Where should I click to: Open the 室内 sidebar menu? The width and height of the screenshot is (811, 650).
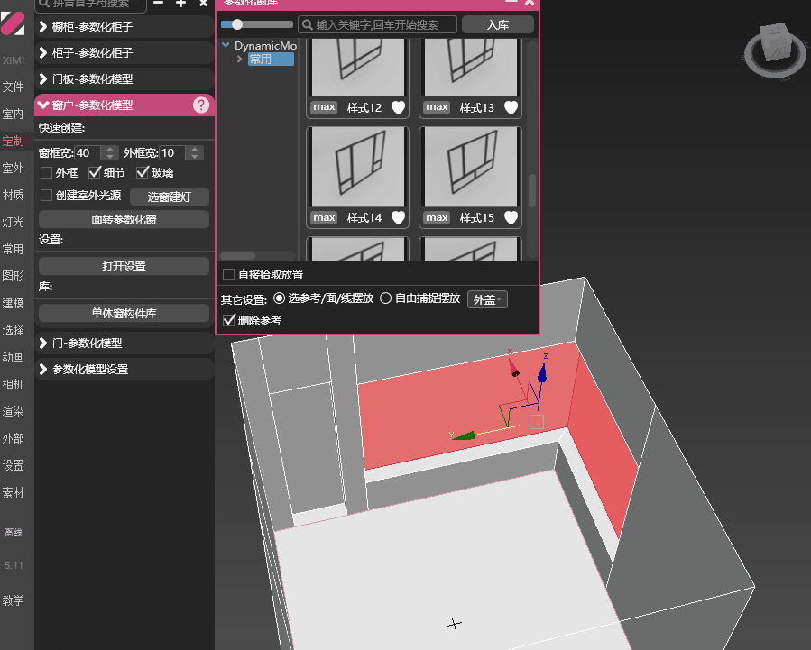click(x=13, y=114)
